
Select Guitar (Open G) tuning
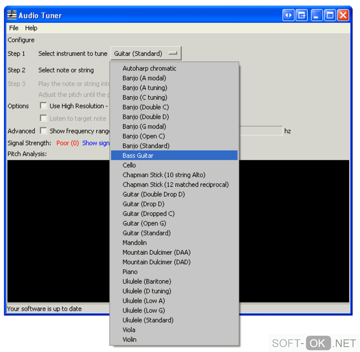pos(174,223)
